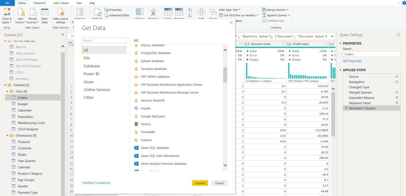The height and width of the screenshot is (196, 406).
Task: Click the Help question mark icon
Action: point(404,3)
